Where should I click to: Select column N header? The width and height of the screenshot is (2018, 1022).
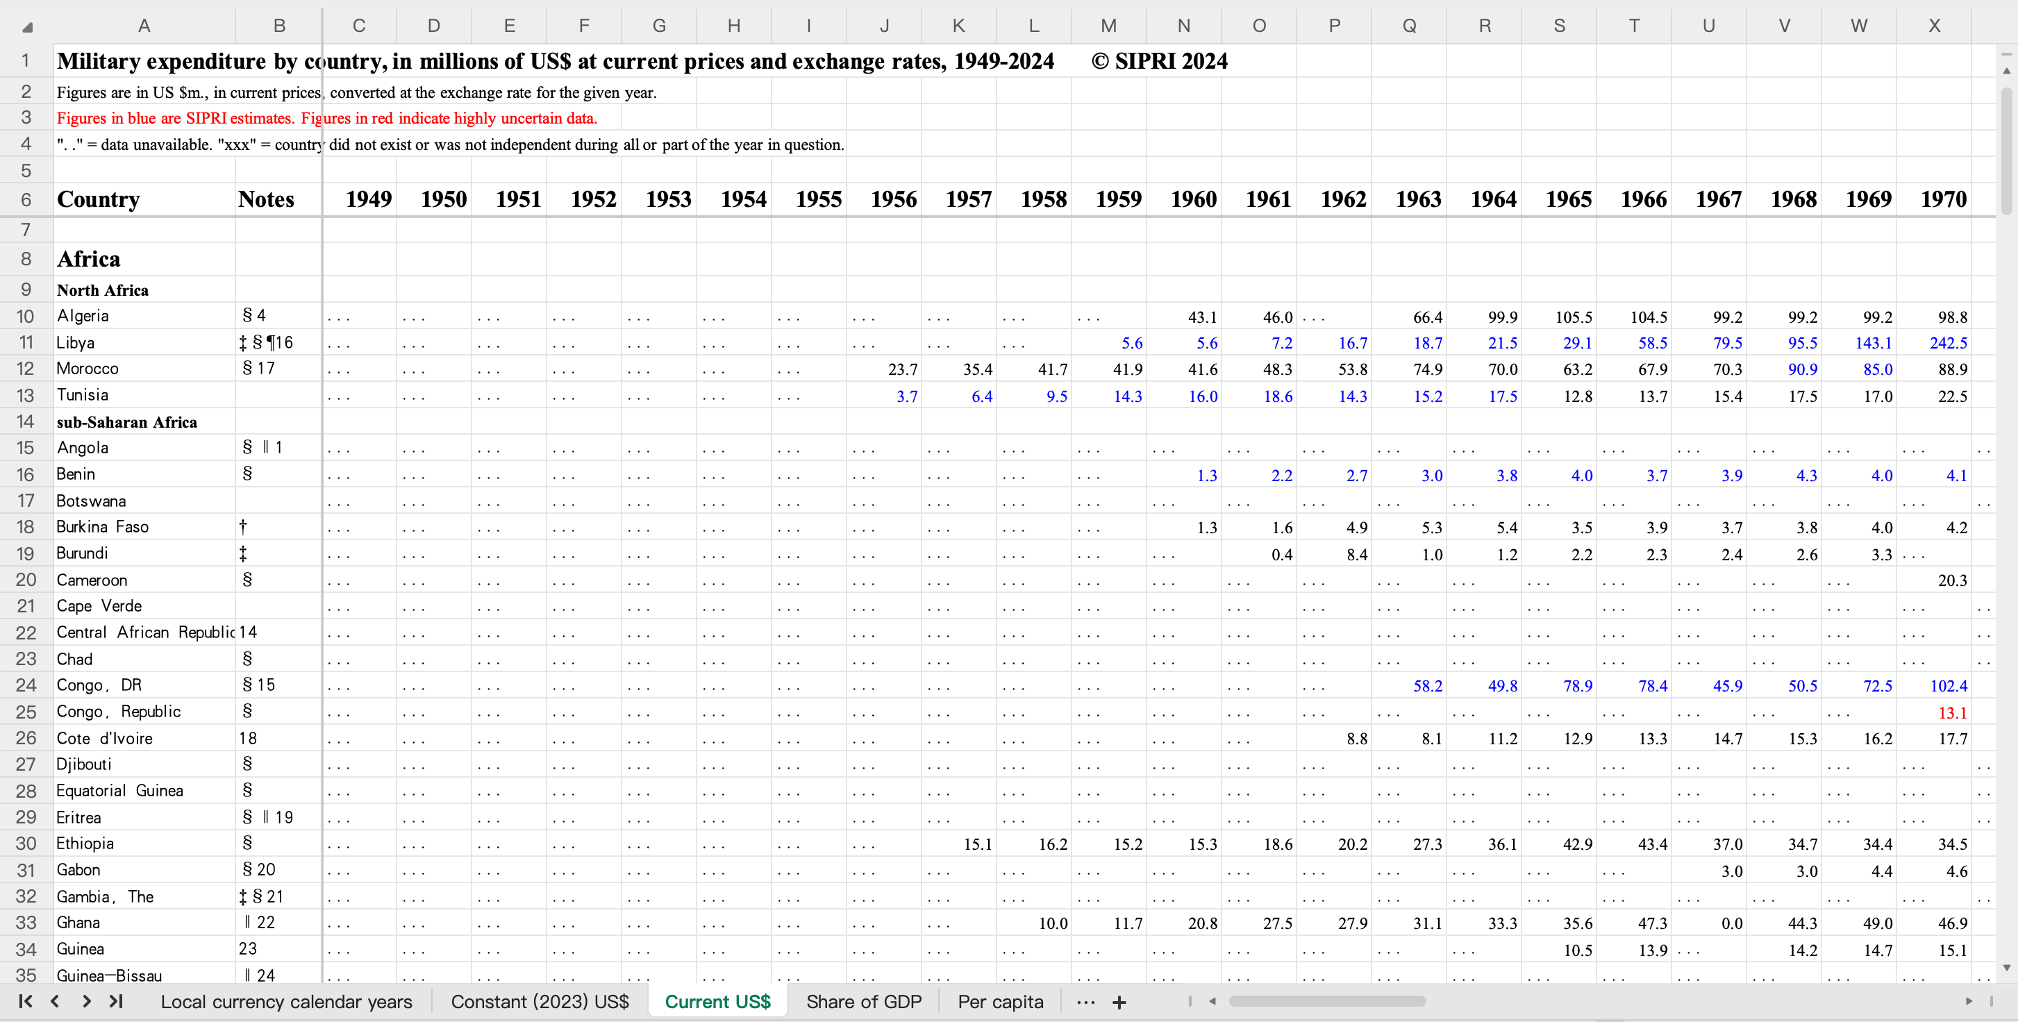click(1183, 26)
